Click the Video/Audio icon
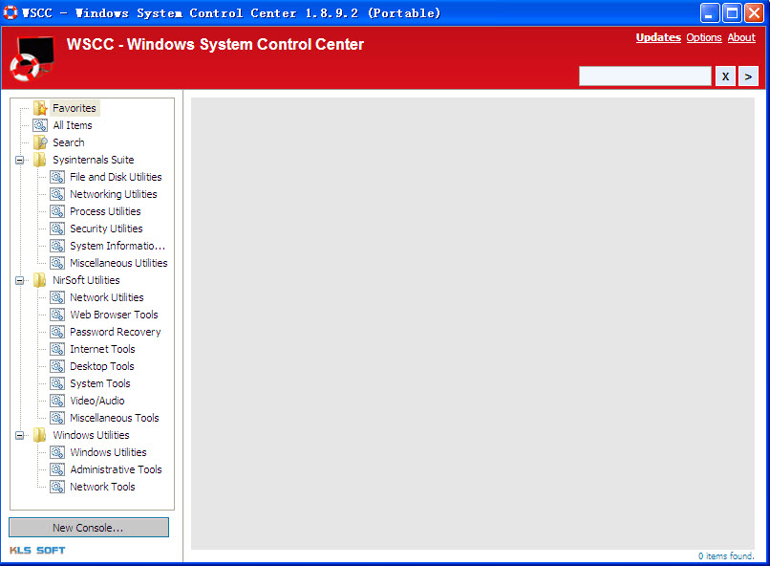 tap(57, 401)
